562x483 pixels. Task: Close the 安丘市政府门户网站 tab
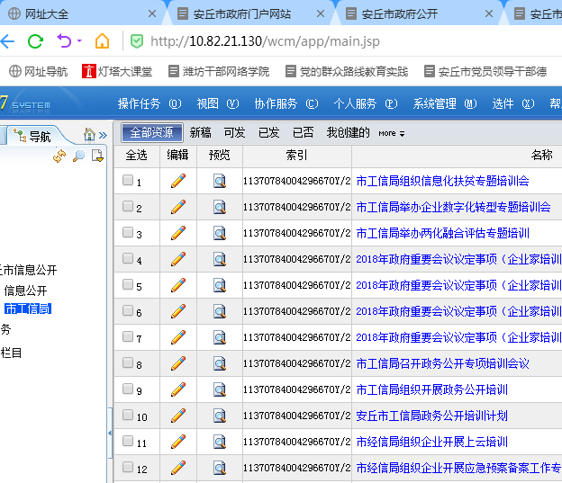[x=321, y=14]
